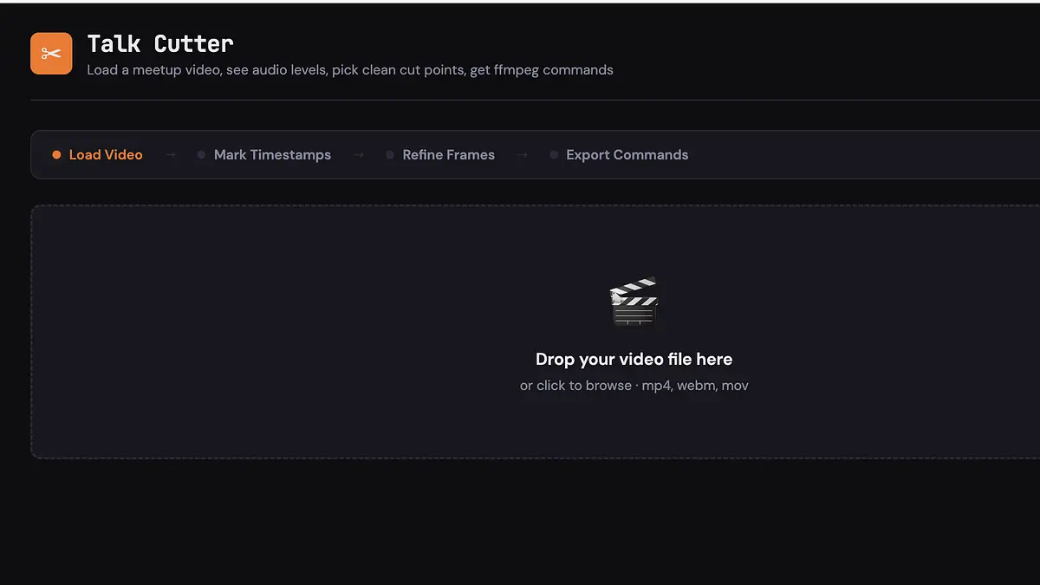
Task: Click arrow between Load Video and Mark Timestamps
Action: coord(171,155)
